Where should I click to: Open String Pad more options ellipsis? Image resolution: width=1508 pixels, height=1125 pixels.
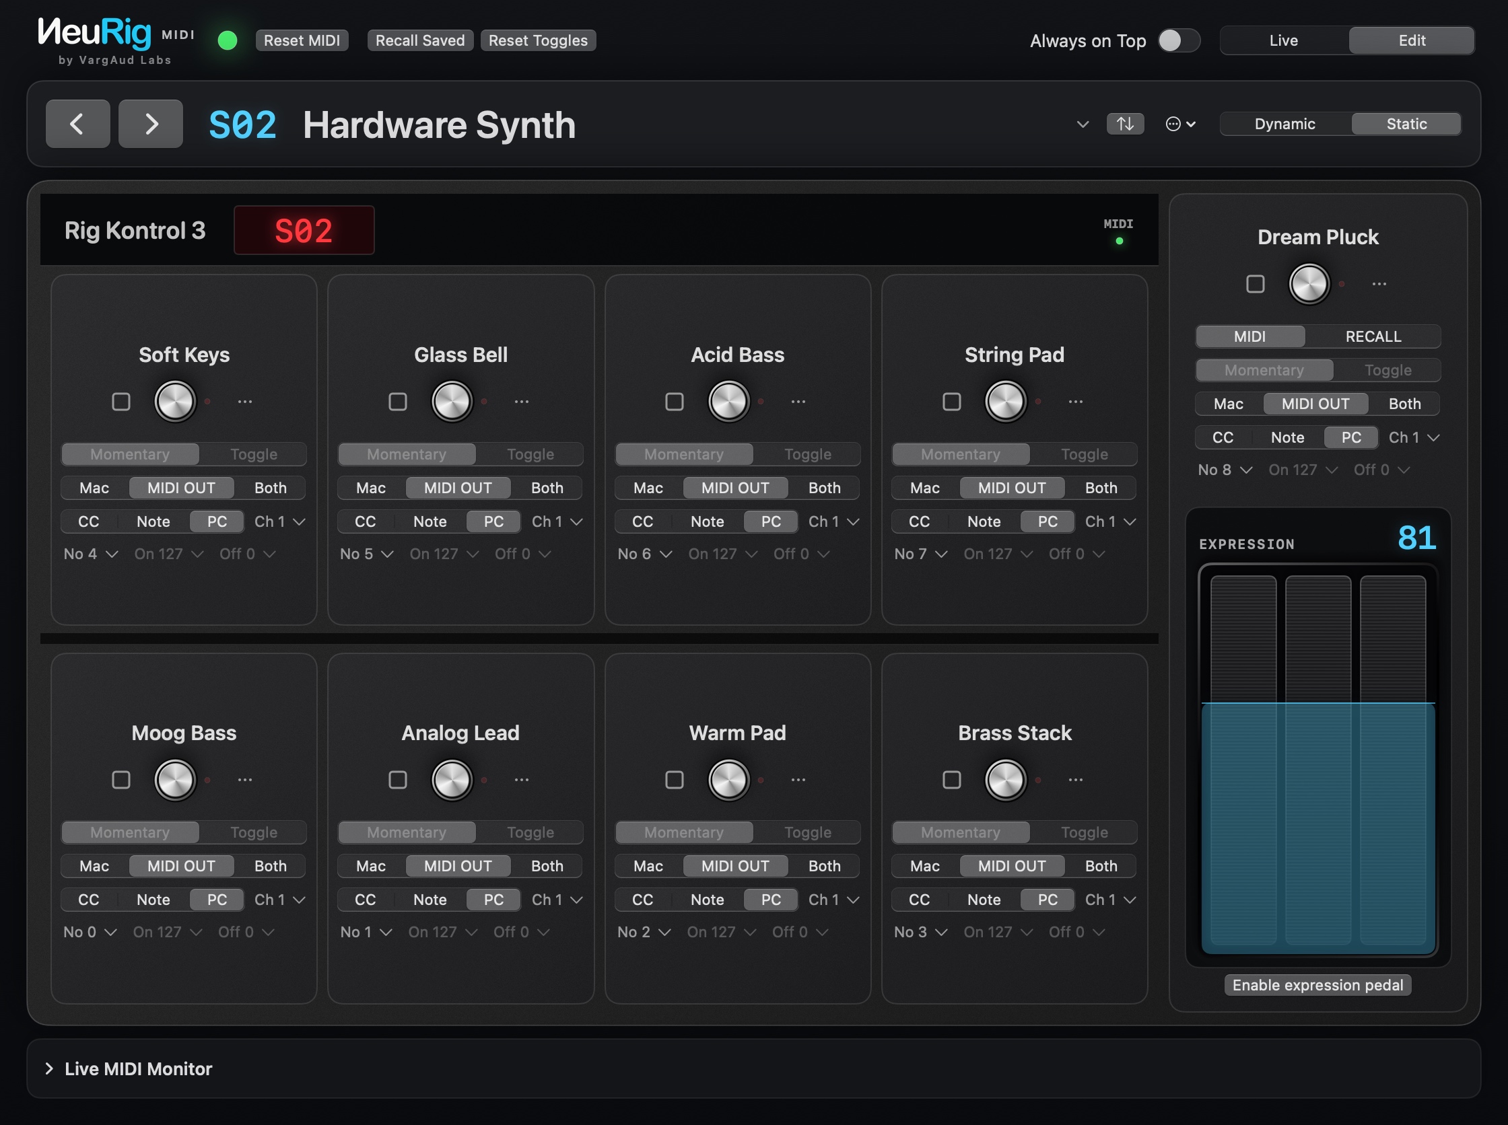(1076, 402)
